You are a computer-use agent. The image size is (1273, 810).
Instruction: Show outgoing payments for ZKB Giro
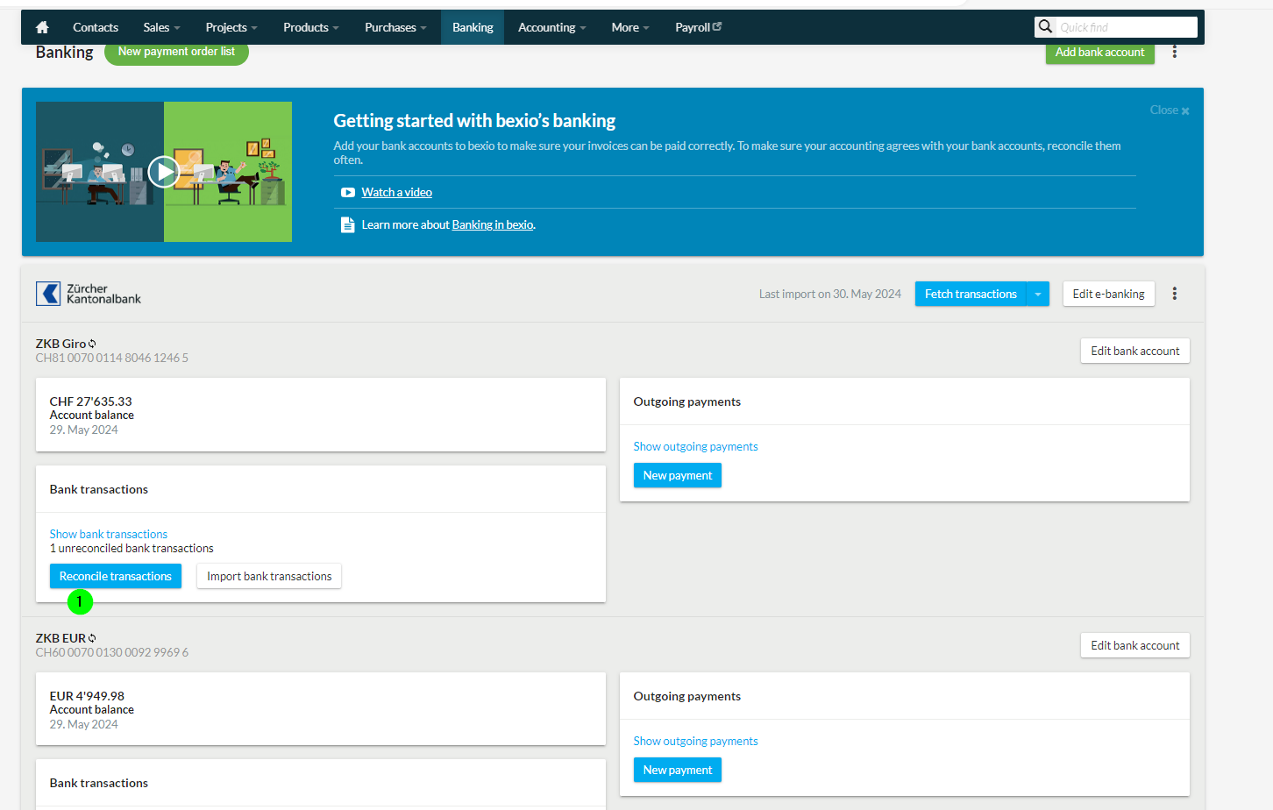click(x=695, y=446)
